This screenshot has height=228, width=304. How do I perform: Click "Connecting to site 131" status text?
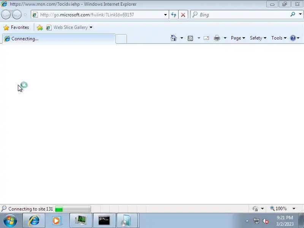(x=31, y=209)
